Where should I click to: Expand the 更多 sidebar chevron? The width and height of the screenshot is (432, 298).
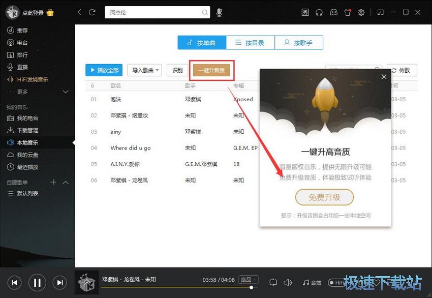66,92
